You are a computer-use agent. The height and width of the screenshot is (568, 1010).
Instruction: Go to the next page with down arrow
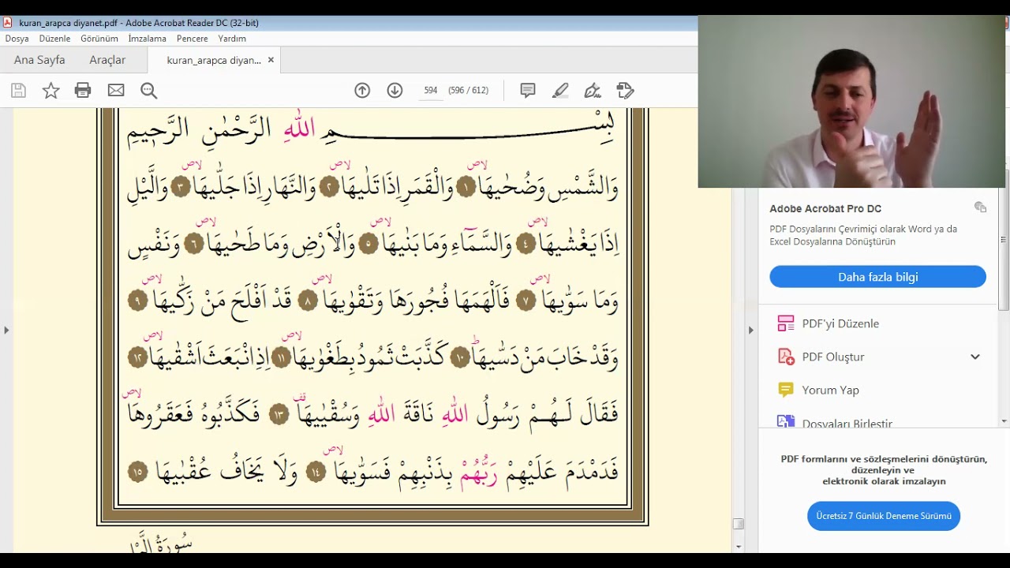395,91
